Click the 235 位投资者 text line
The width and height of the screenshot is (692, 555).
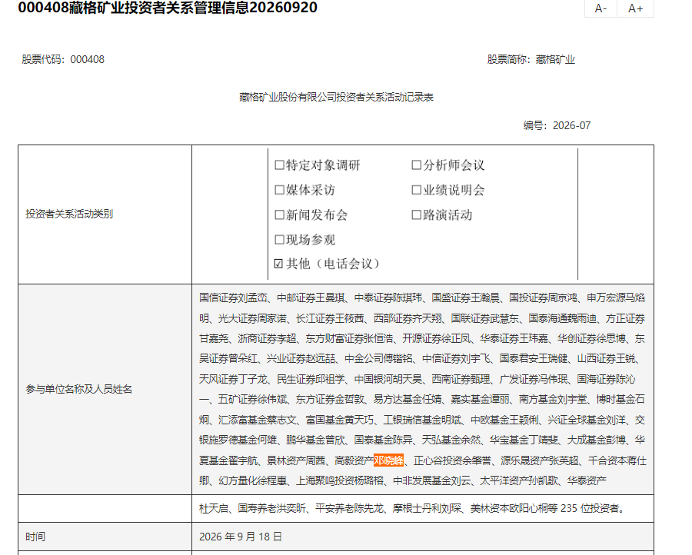click(x=412, y=509)
